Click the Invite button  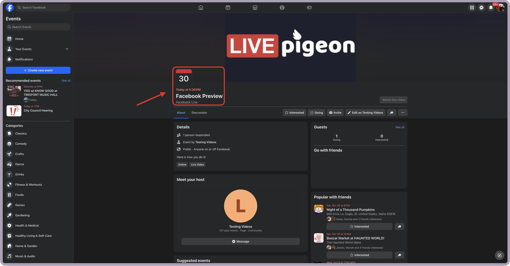coord(335,113)
